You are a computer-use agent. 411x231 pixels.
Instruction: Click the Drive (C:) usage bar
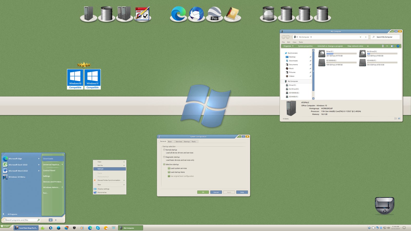(341, 53)
